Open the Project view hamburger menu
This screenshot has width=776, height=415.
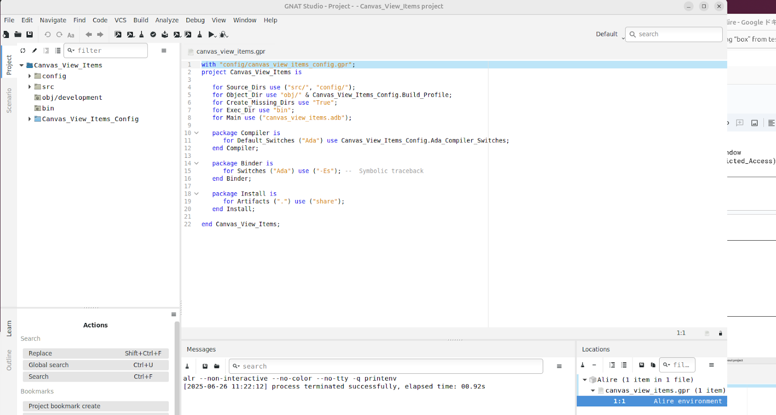point(164,50)
